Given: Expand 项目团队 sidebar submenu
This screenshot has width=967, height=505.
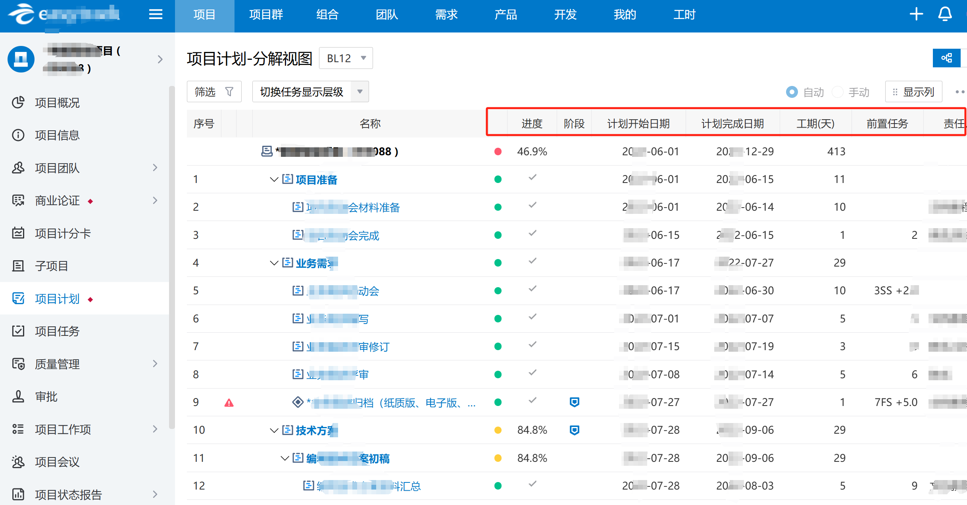Looking at the screenshot, I should click(155, 168).
